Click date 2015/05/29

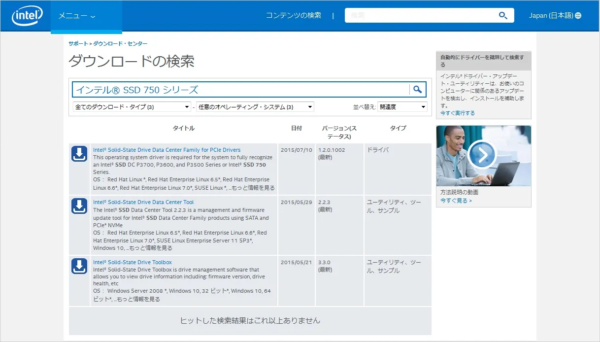[x=296, y=202]
